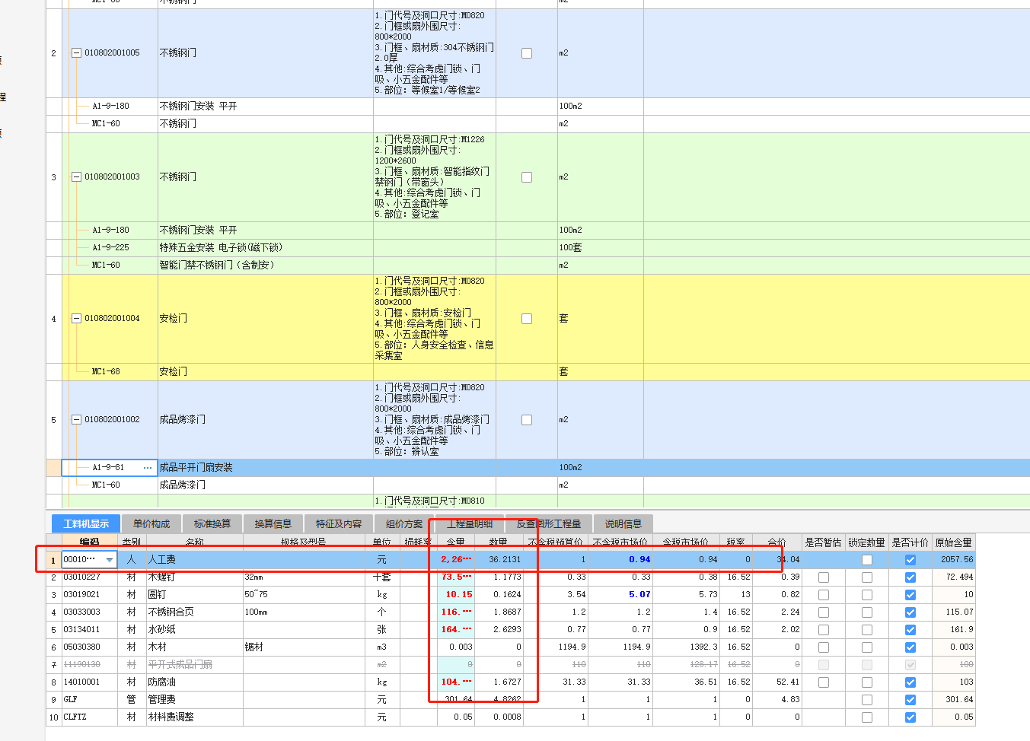Select the 05030380 code cell
This screenshot has height=741, width=1030.
pyautogui.click(x=90, y=647)
